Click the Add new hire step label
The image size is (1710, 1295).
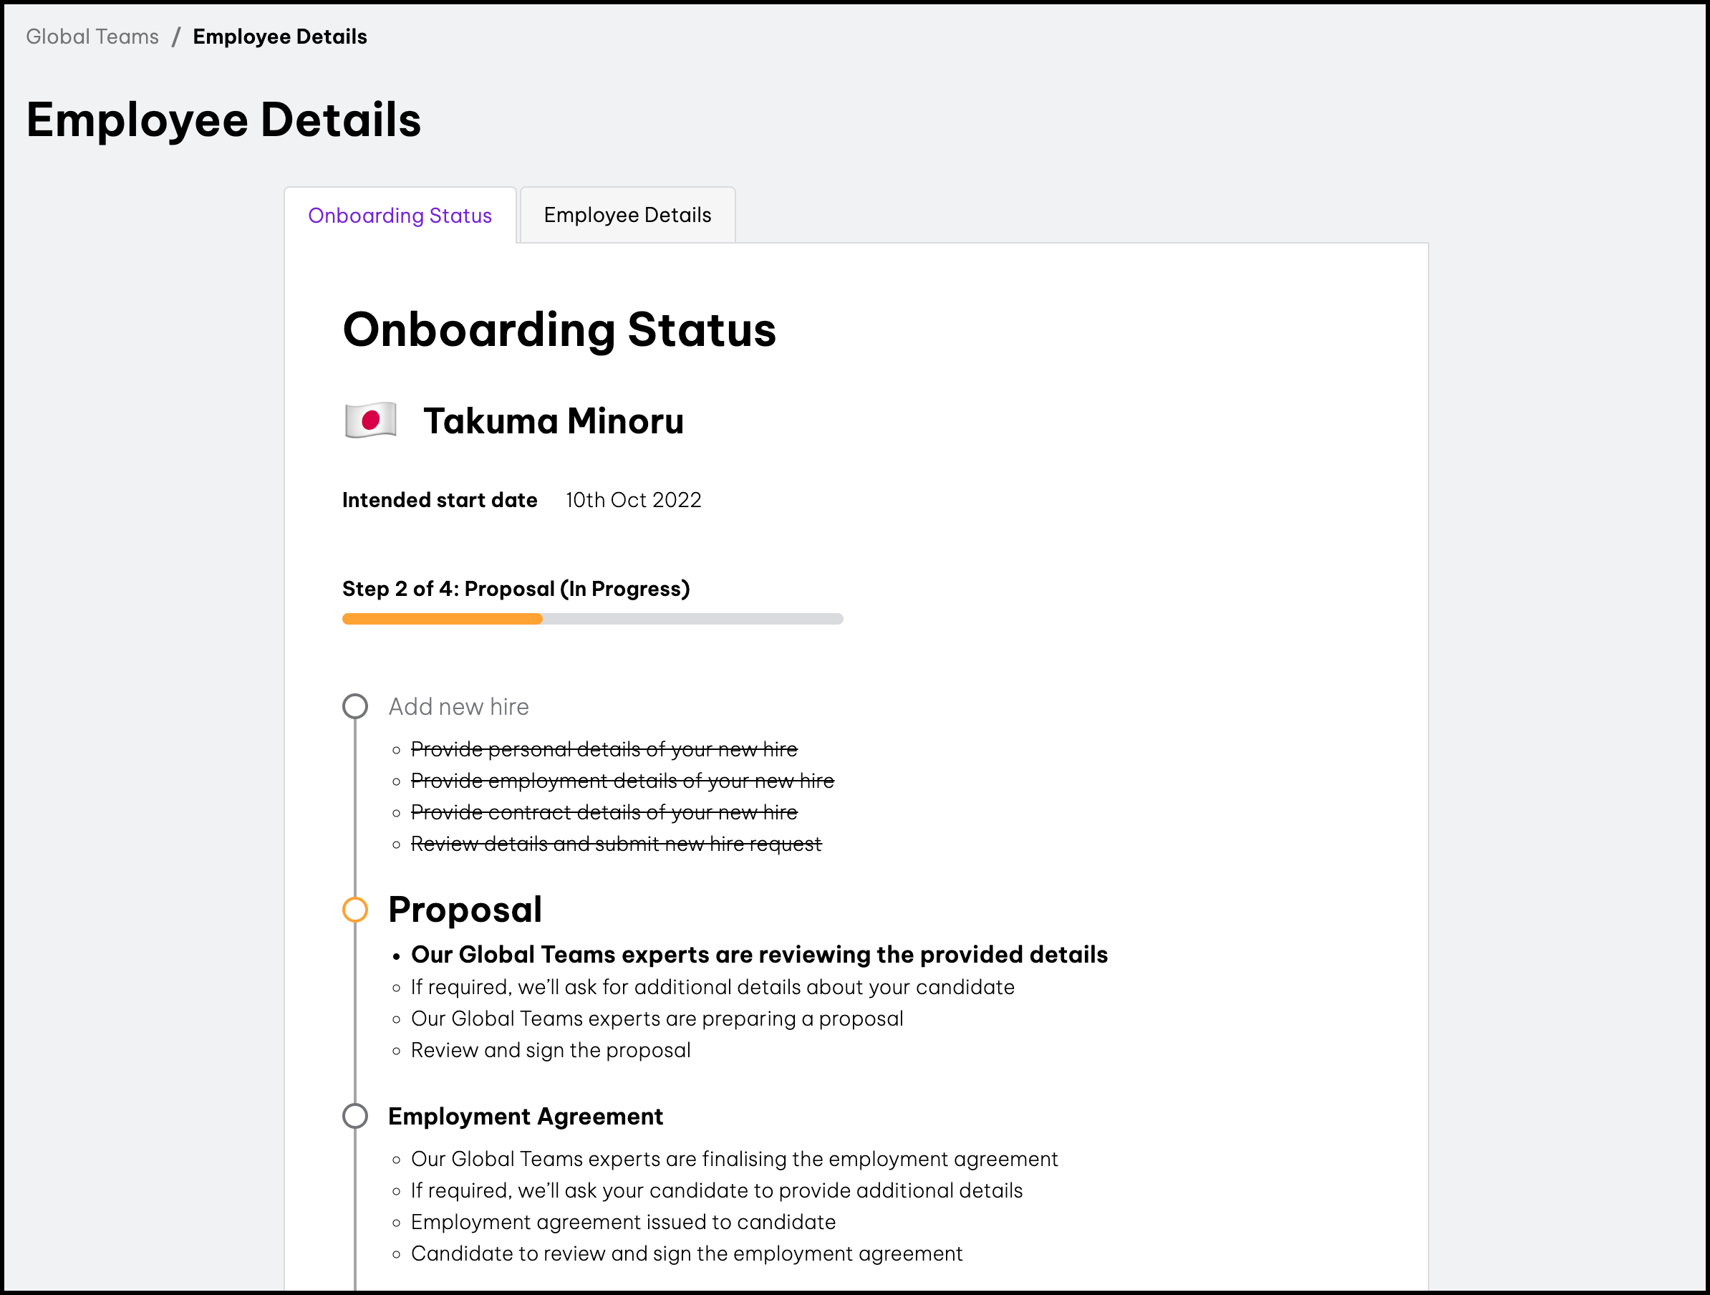pos(458,707)
